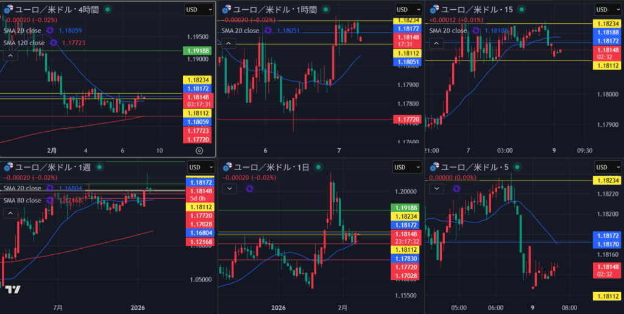Click the TradingView logo in weekly chart
The width and height of the screenshot is (624, 314).
click(13, 290)
